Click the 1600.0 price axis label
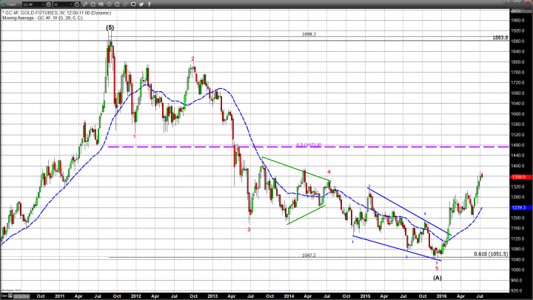The height and width of the screenshot is (300, 533). [518, 114]
